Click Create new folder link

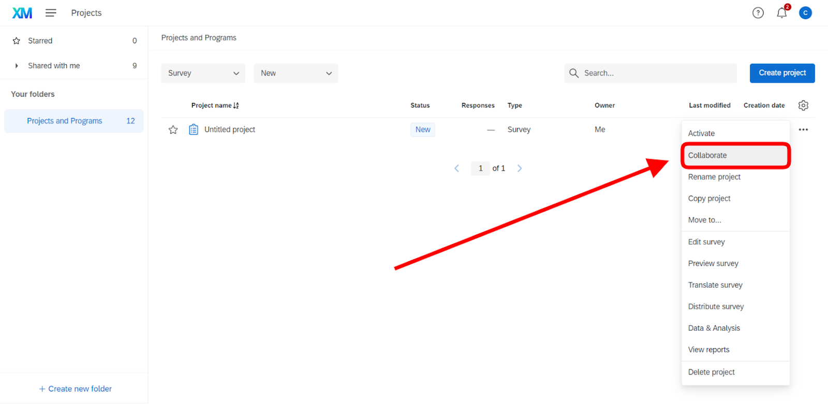pos(76,388)
